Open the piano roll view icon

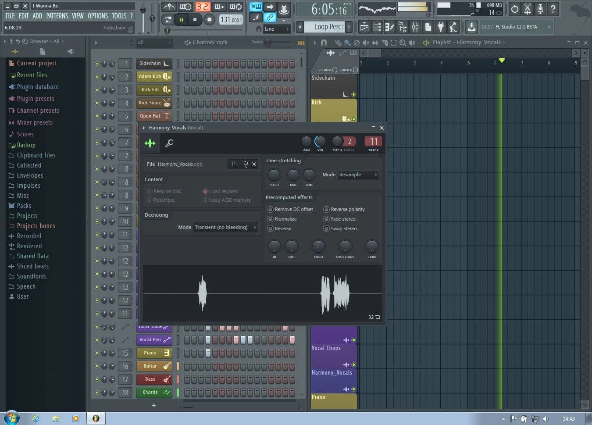click(x=390, y=27)
